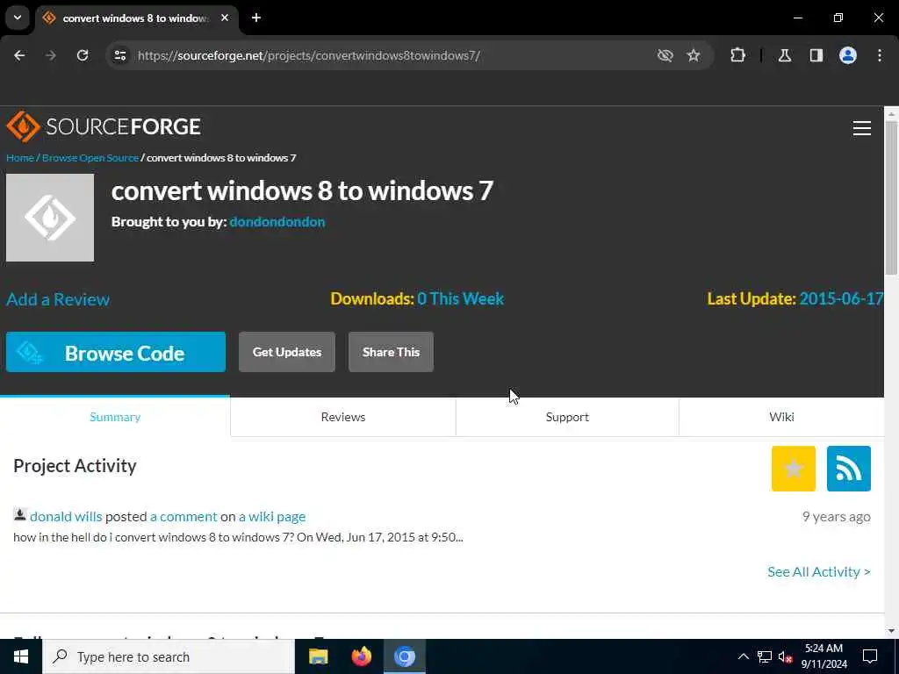Click the Chrome taskbar icon
Image resolution: width=899 pixels, height=674 pixels.
(404, 656)
